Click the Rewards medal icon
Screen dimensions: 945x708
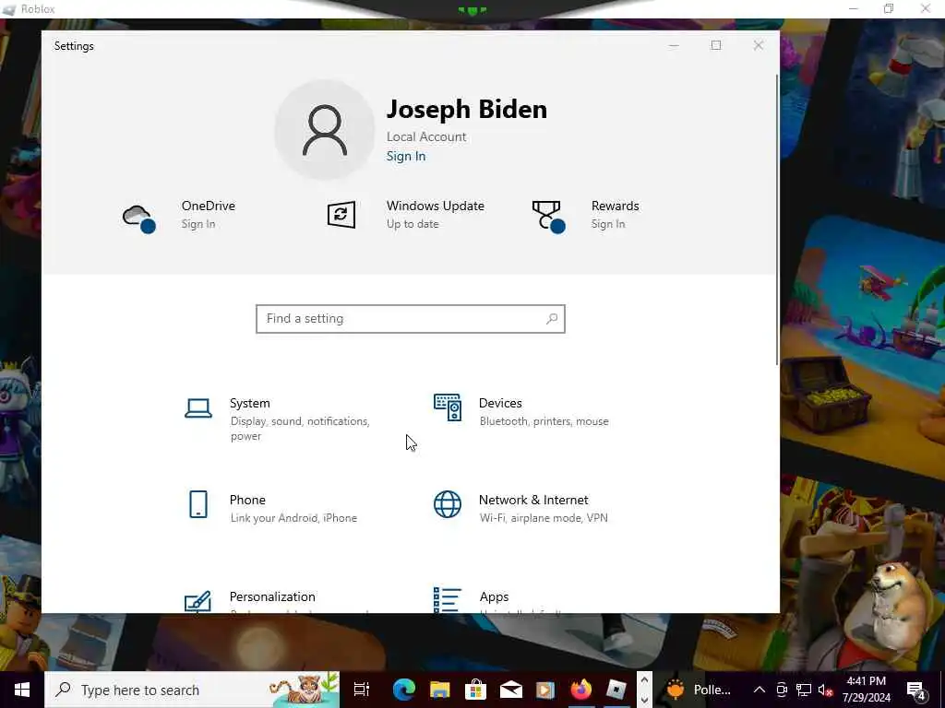548,217
